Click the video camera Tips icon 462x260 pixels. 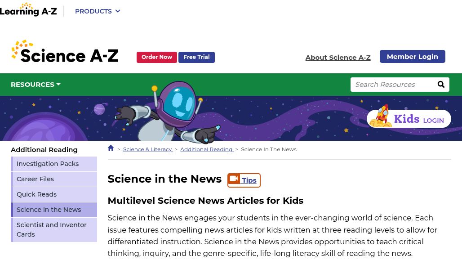pyautogui.click(x=234, y=179)
